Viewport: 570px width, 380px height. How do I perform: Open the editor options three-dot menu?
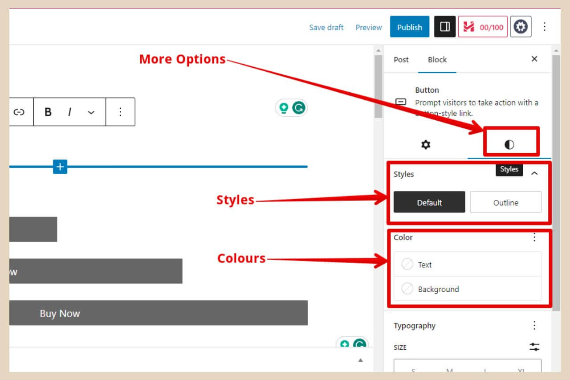click(x=544, y=27)
